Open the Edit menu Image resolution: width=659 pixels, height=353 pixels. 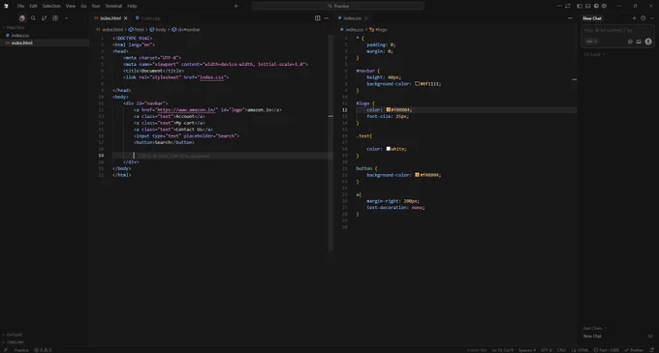[x=33, y=6]
